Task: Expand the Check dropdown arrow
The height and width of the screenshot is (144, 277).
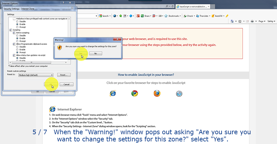Action: point(194,16)
